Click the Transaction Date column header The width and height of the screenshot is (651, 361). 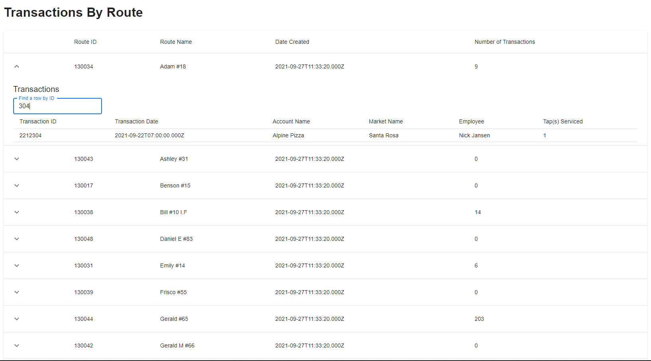(x=136, y=121)
